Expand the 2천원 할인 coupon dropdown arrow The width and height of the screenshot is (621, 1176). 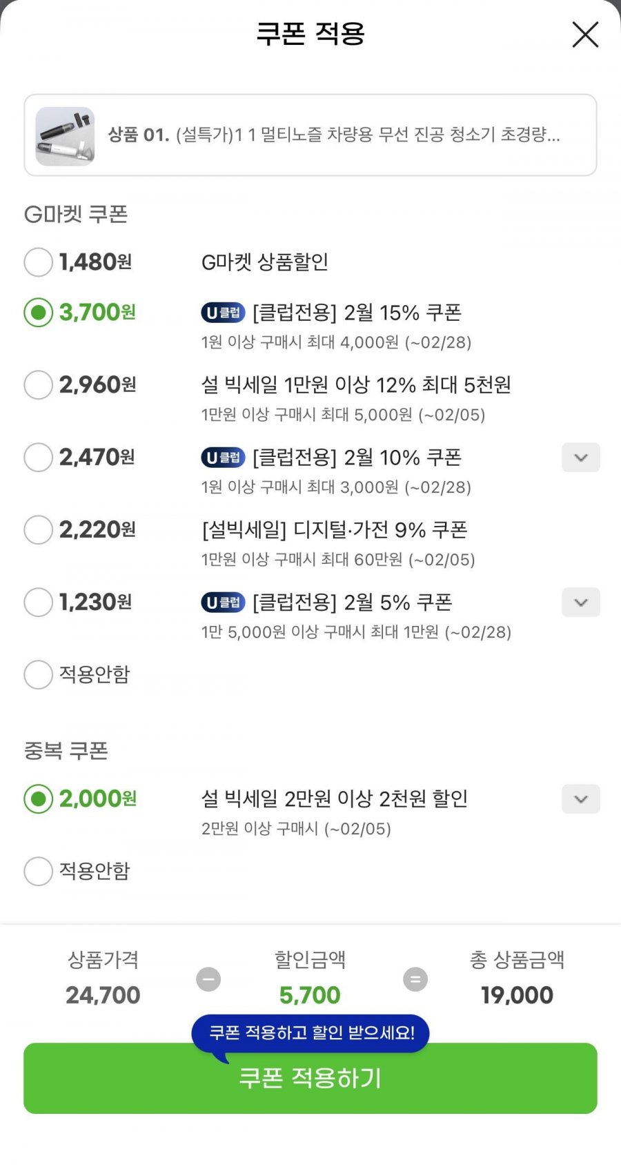point(581,799)
